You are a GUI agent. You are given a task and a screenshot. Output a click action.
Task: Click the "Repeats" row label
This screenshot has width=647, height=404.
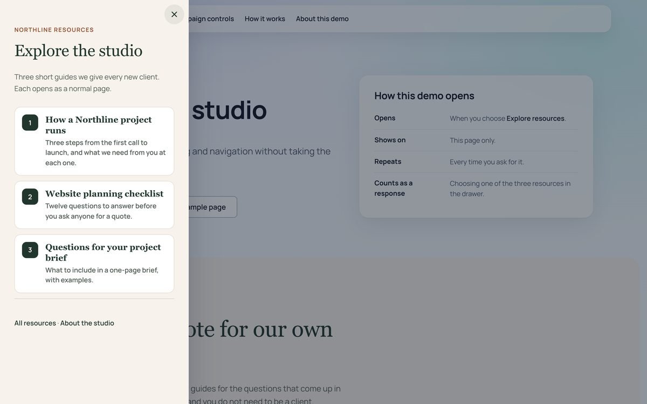(388, 162)
